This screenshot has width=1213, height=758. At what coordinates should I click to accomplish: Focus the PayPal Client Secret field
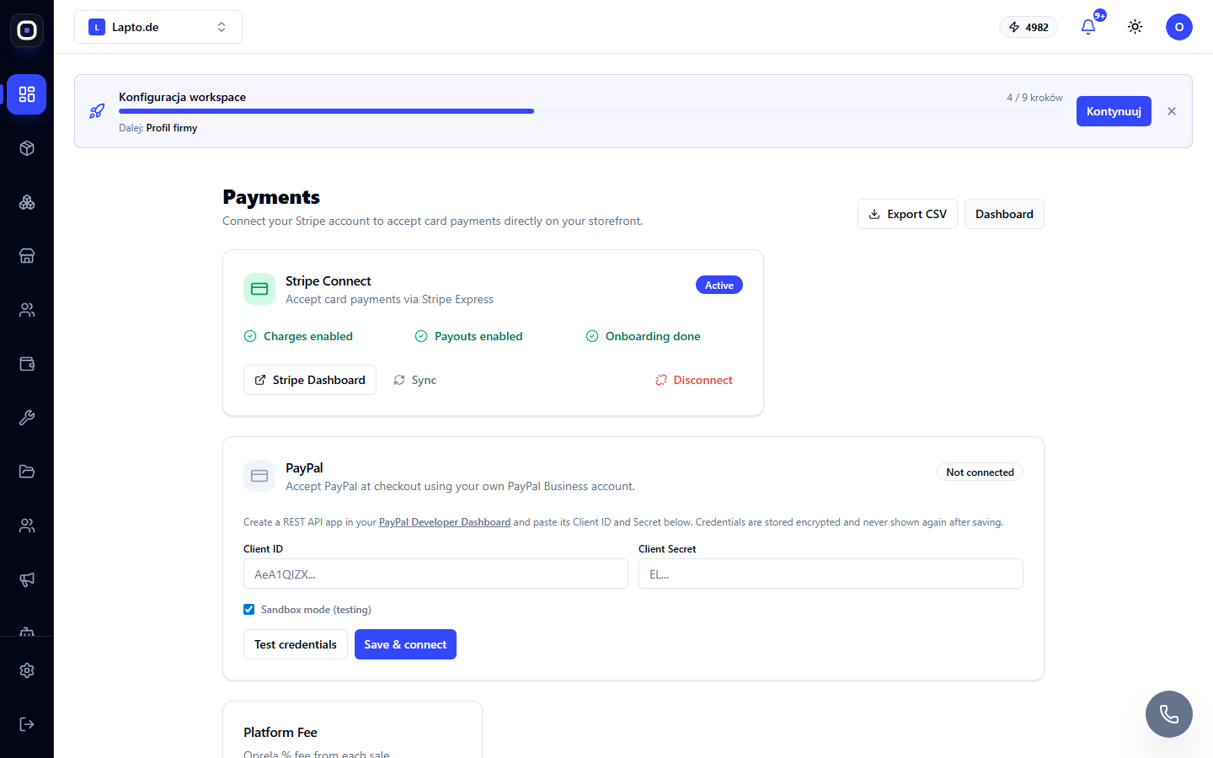[831, 574]
